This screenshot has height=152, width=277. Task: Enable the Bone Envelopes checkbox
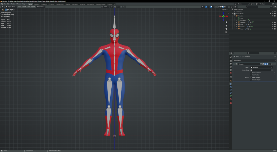tap(251, 80)
